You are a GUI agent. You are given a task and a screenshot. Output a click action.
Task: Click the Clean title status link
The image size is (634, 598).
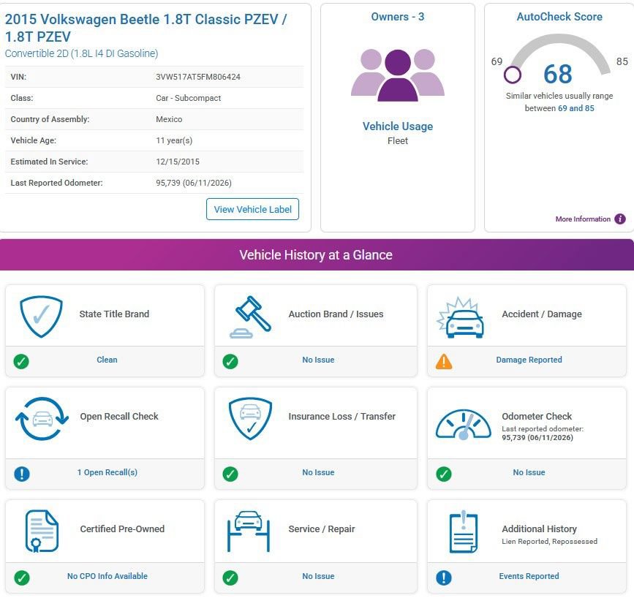(107, 360)
